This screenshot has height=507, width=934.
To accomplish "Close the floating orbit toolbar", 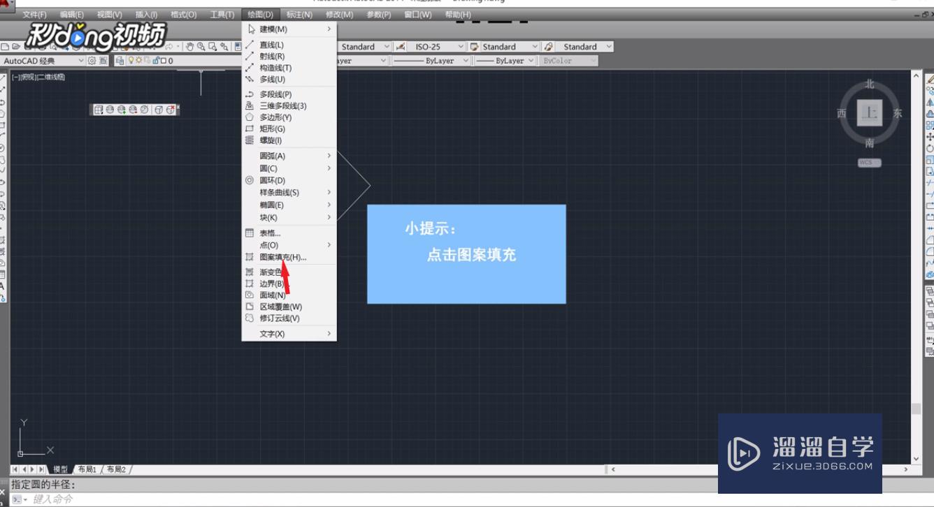I will 178,107.
